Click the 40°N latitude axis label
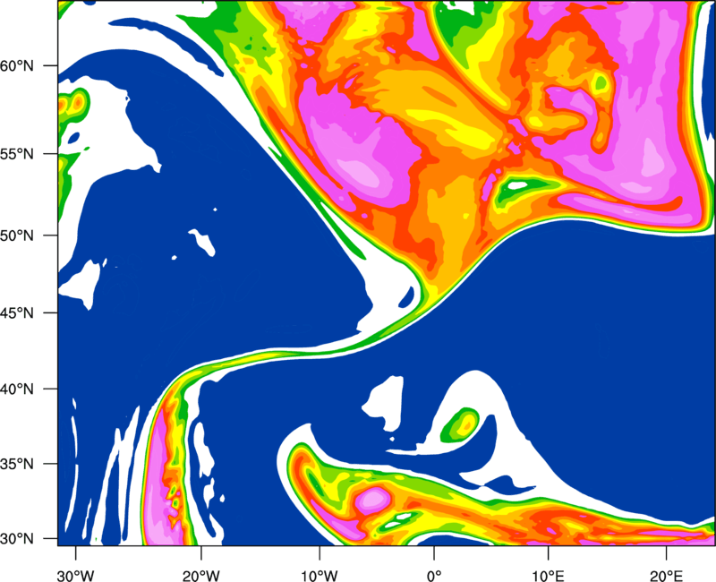 [17, 389]
